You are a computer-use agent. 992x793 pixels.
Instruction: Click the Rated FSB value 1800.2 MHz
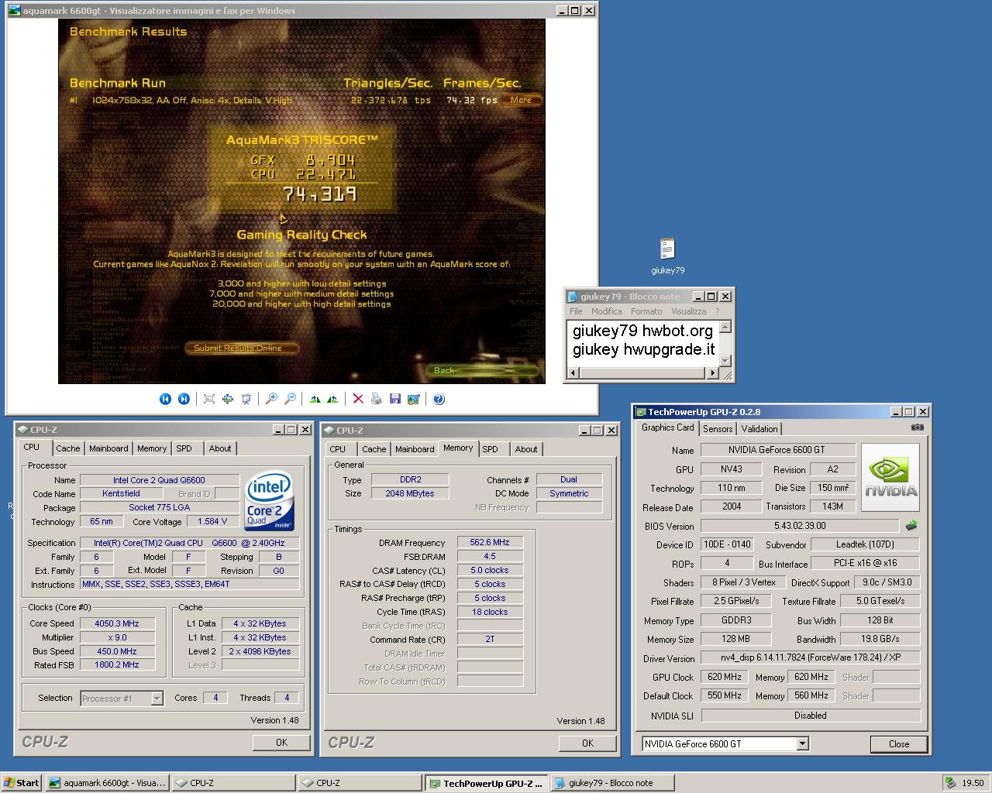click(x=117, y=664)
